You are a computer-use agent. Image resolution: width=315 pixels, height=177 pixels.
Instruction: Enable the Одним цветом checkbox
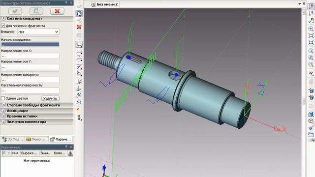(3, 98)
